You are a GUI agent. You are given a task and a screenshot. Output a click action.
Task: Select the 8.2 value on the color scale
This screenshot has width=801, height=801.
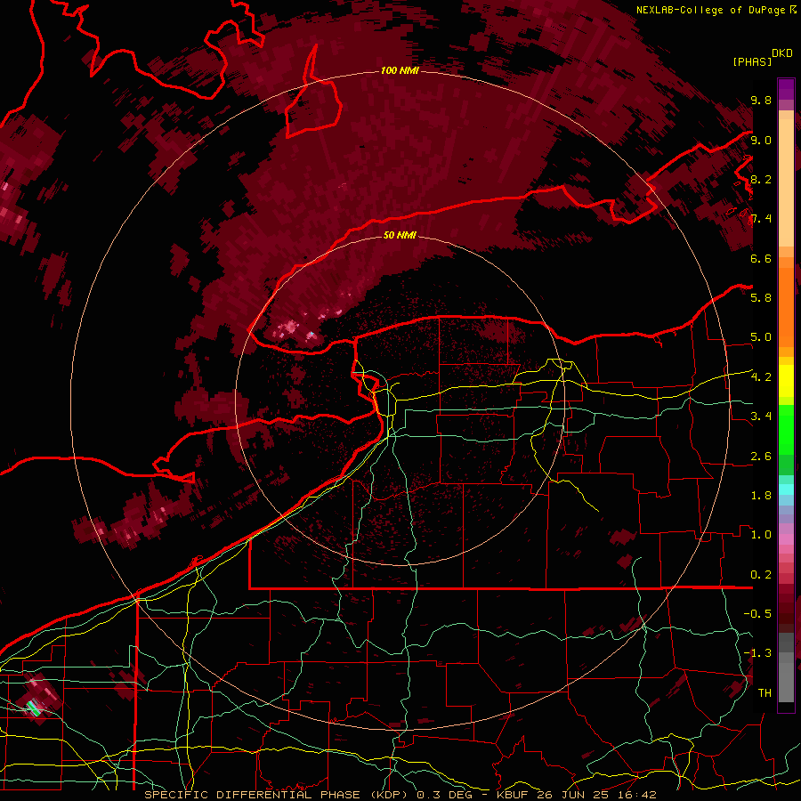tap(761, 179)
